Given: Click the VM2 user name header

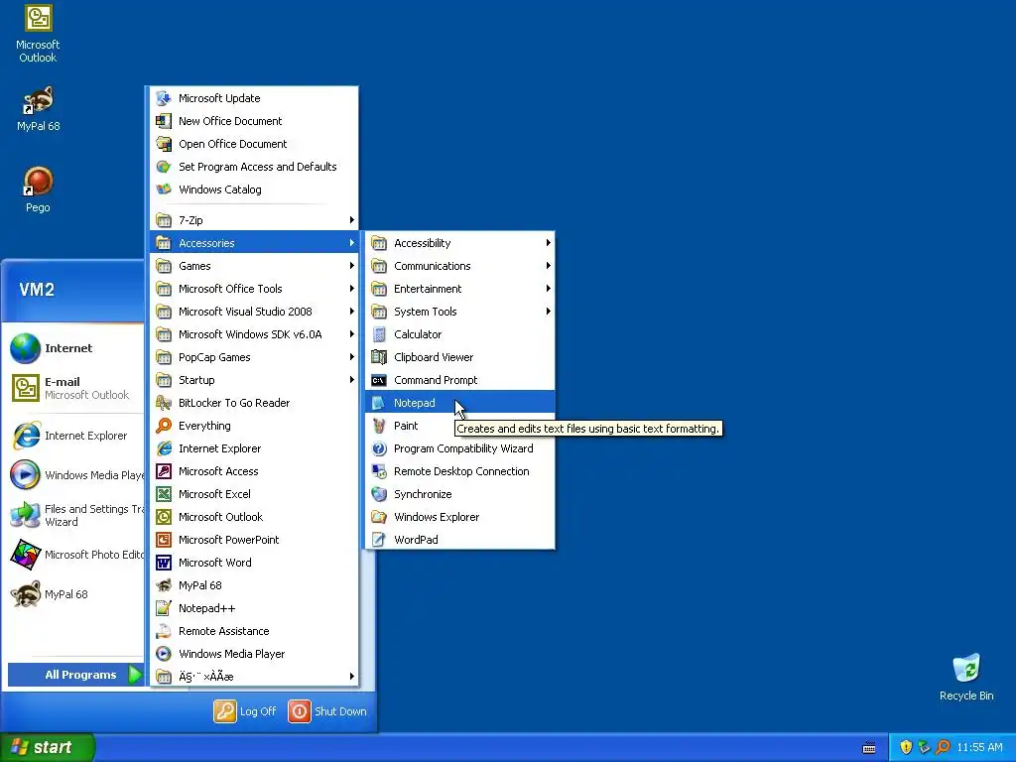Looking at the screenshot, I should [x=37, y=290].
